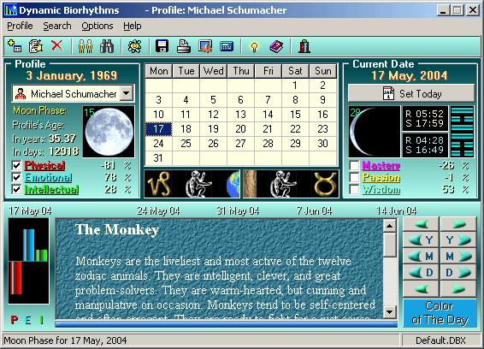This screenshot has height=349, width=484.
Task: Delete profile with the red X icon
Action: pos(57,45)
